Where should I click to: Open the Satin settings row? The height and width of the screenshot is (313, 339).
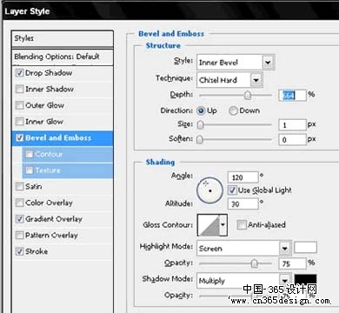pos(63,186)
